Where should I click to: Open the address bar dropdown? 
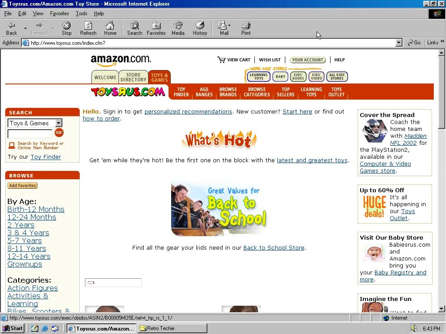399,43
